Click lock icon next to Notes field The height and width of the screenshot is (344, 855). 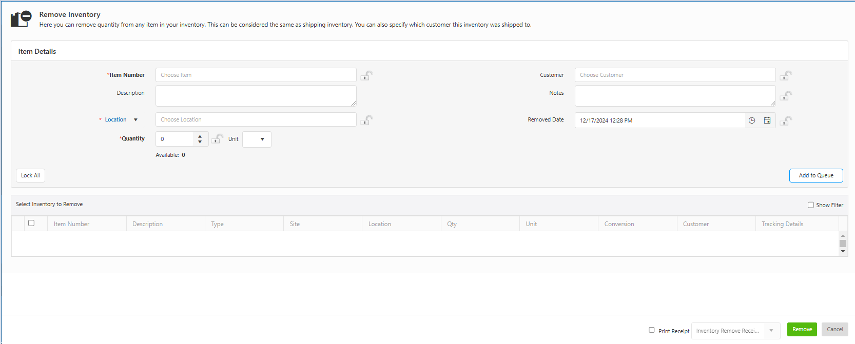point(786,96)
